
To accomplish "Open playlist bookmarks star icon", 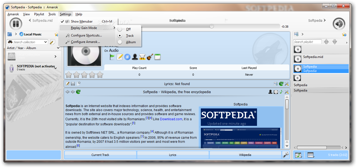I will (x=344, y=34).
